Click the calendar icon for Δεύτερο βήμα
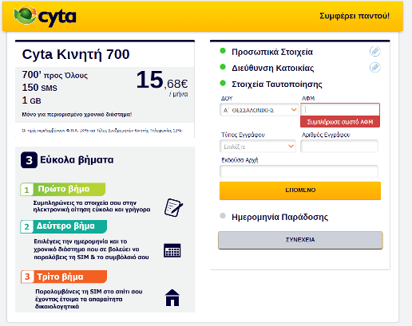The image size is (412, 326). click(172, 250)
